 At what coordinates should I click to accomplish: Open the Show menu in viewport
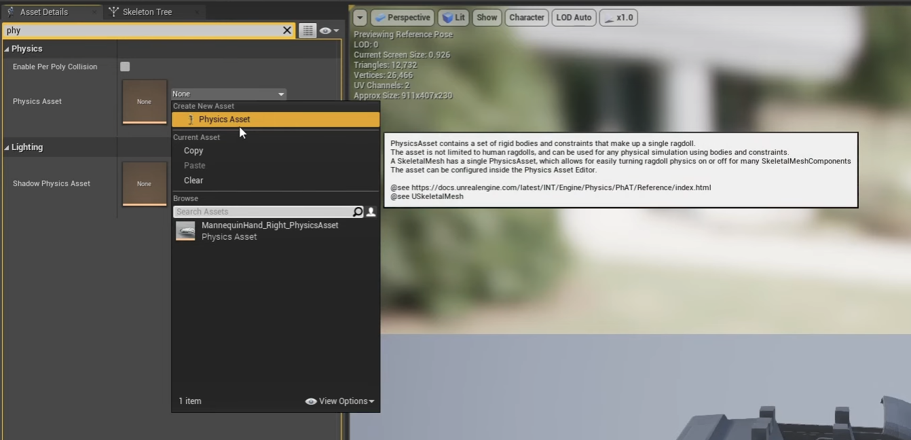click(487, 18)
